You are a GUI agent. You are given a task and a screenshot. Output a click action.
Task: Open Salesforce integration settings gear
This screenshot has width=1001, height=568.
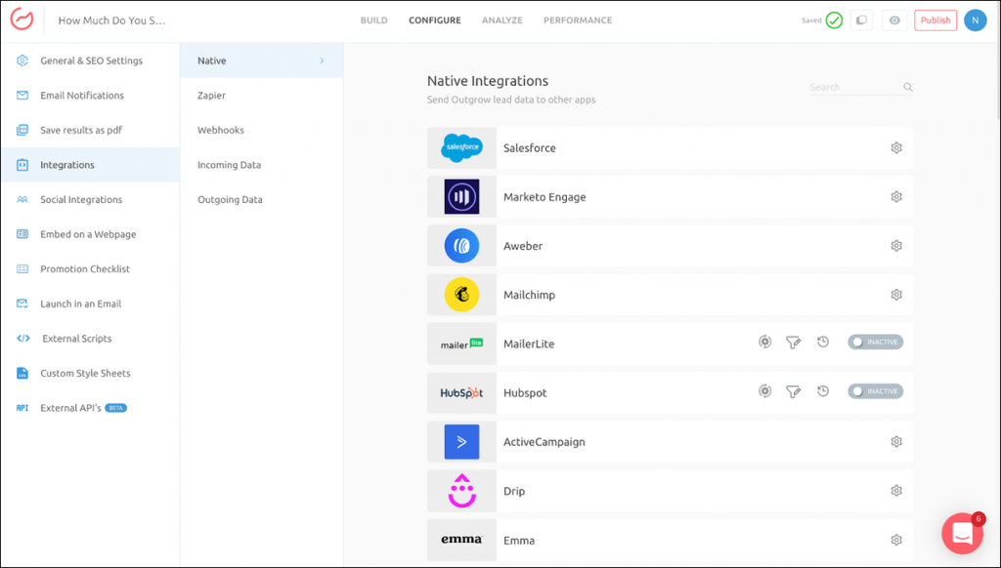[895, 147]
